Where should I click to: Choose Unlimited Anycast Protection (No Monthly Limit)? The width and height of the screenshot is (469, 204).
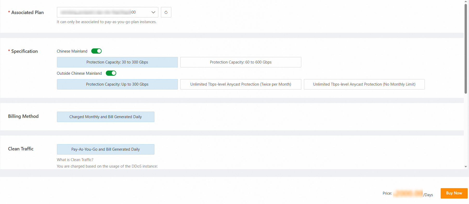point(364,84)
